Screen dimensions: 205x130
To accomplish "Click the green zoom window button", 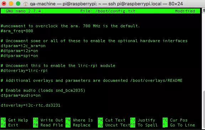I will [x=18, y=4].
